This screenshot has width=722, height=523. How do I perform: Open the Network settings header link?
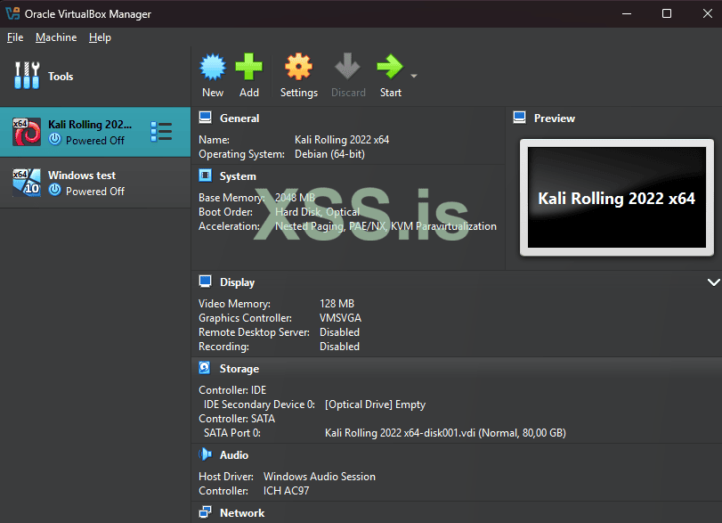(x=242, y=513)
